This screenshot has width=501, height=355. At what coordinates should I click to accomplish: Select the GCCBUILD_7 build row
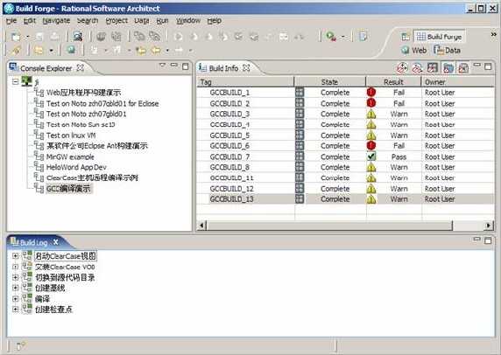tap(345, 157)
